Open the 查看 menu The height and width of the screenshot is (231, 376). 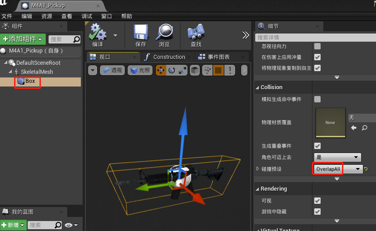[67, 16]
